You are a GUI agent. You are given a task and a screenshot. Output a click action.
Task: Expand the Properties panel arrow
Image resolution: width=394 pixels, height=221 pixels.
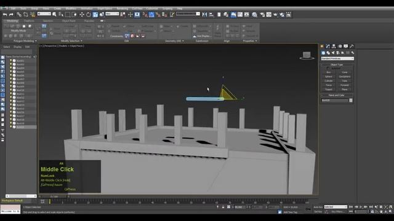coord(256,41)
